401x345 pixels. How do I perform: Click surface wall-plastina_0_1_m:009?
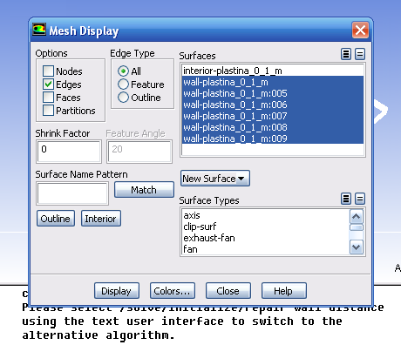273,139
